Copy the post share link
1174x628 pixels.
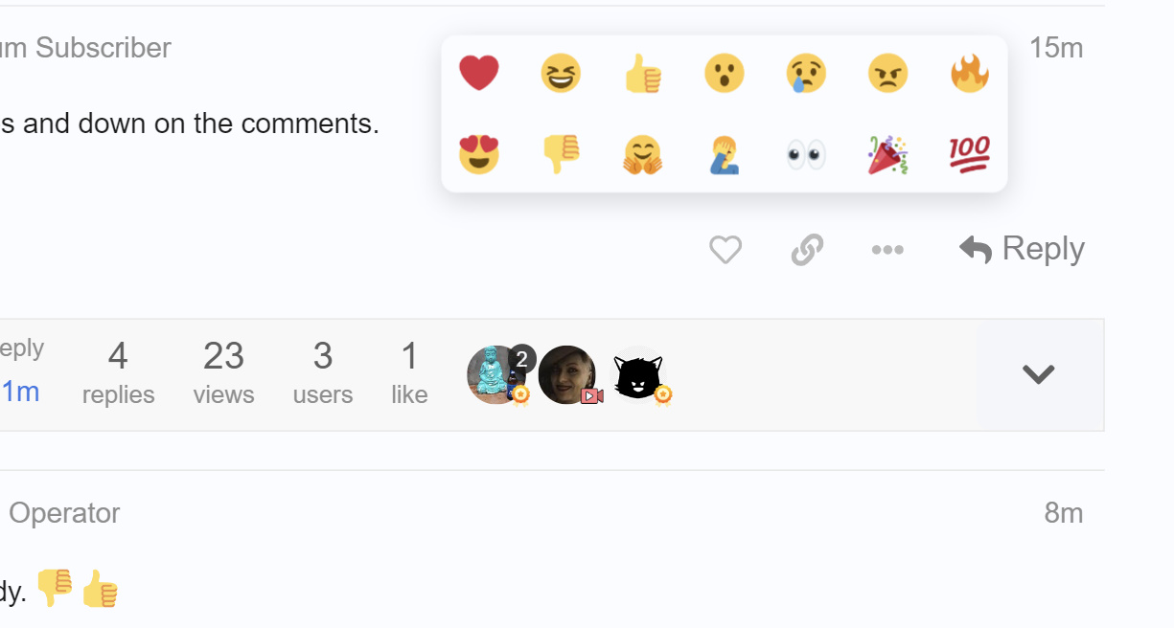pyautogui.click(x=807, y=250)
